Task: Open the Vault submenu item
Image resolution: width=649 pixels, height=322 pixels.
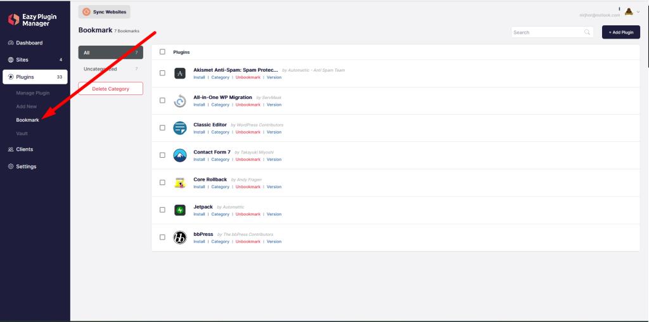Action: tap(22, 134)
